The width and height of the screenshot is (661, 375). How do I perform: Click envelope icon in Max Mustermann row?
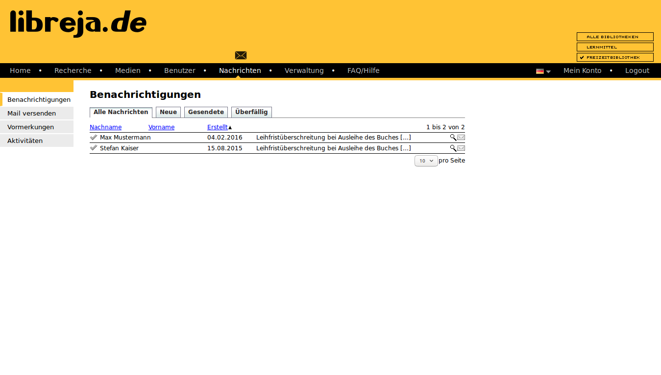point(461,138)
